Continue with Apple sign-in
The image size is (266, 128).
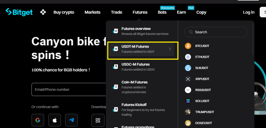(x=54, y=120)
